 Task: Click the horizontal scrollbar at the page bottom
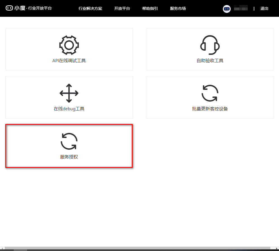pos(137,248)
